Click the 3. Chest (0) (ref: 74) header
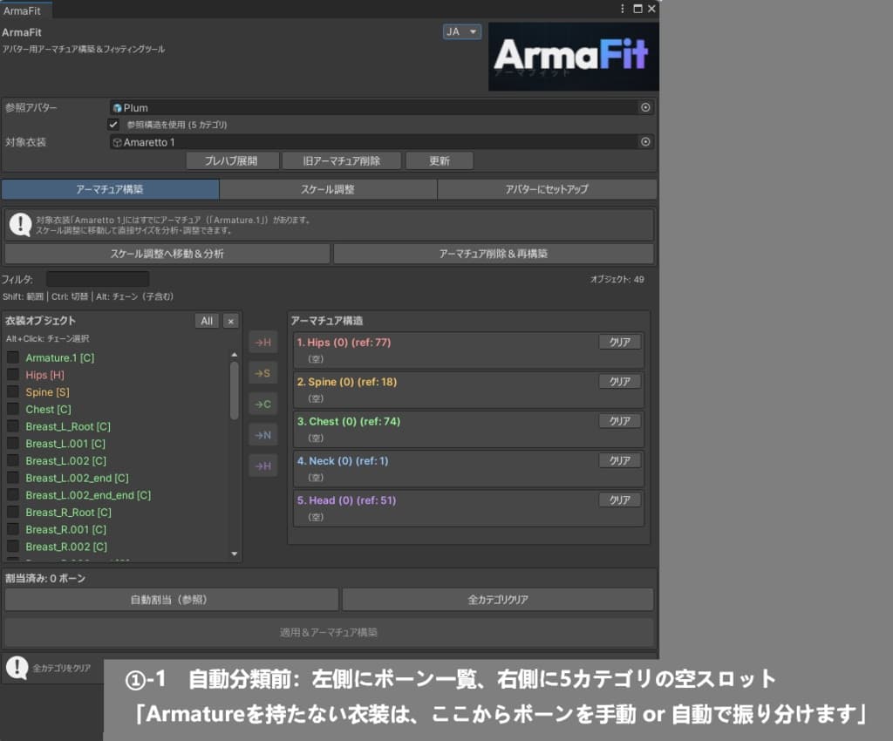Screen dimensions: 893x741 (x=349, y=421)
